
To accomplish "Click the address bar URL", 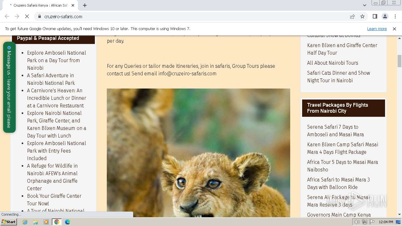I will tap(63, 16).
